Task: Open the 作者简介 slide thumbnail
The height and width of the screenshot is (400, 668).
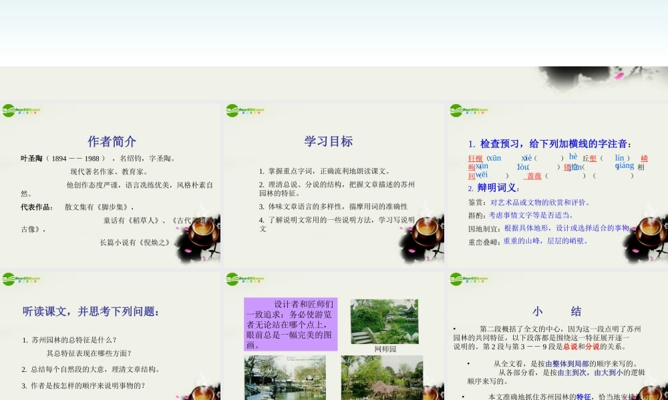Action: (110, 185)
